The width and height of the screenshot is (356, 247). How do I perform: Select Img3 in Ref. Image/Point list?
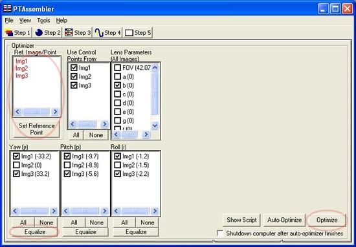click(x=21, y=76)
